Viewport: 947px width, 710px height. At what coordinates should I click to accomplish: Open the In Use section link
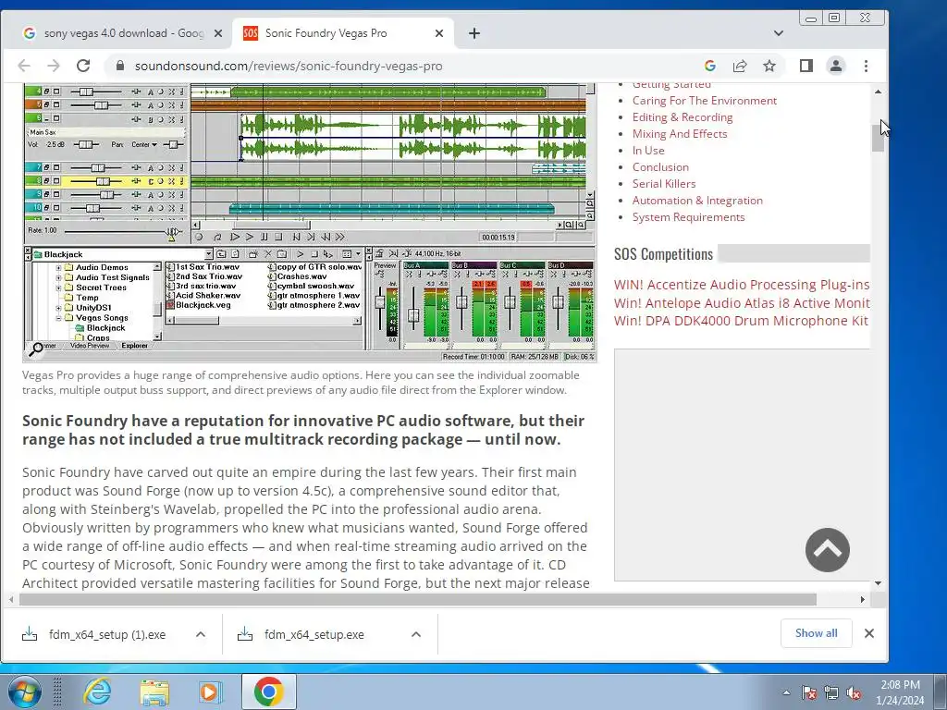click(x=648, y=151)
